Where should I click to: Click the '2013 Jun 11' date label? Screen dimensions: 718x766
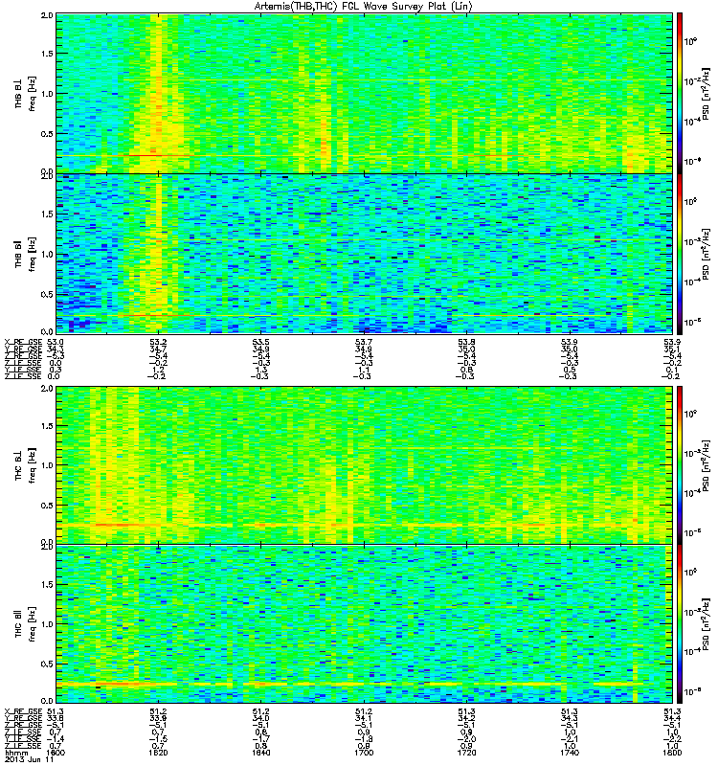point(28,759)
